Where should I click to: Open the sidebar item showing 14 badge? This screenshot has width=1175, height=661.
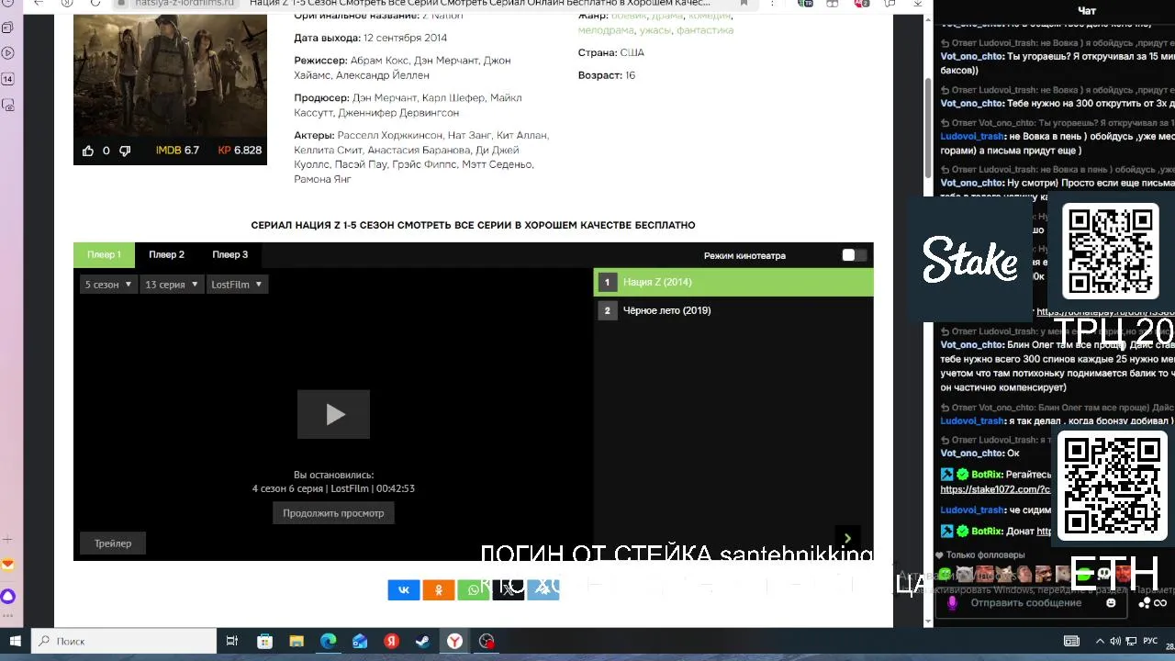[x=7, y=79]
